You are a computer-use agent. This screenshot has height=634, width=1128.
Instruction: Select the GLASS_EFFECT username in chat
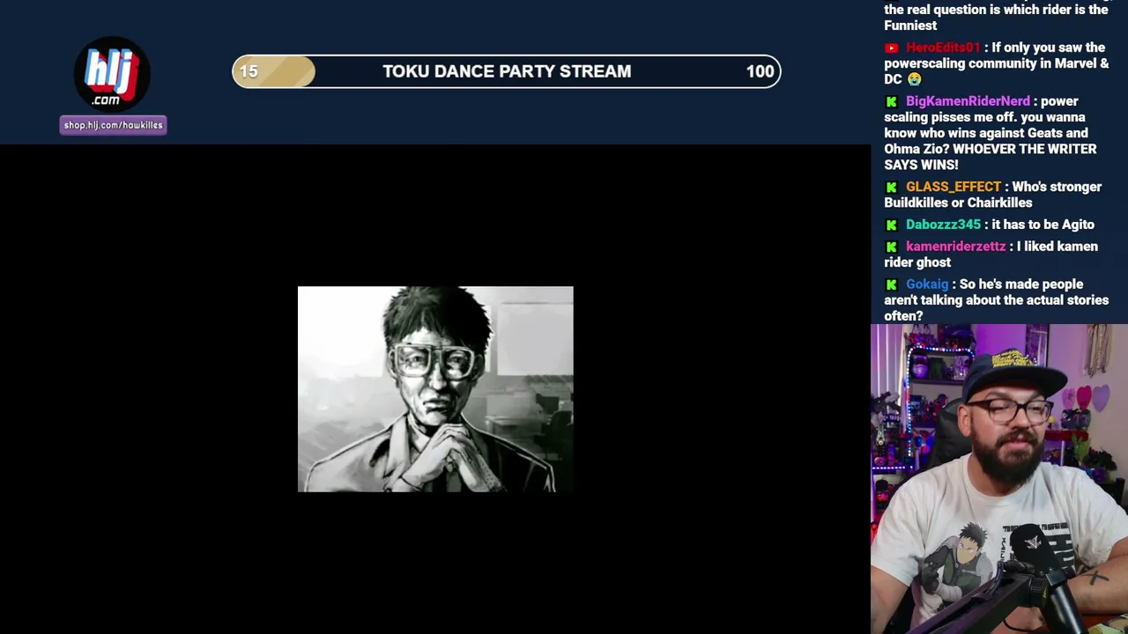pyautogui.click(x=954, y=187)
